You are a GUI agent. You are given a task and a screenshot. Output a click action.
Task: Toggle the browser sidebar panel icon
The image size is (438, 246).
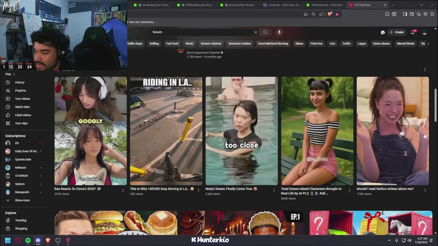pos(405,14)
